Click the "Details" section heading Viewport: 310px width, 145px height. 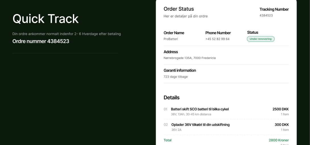(x=172, y=98)
